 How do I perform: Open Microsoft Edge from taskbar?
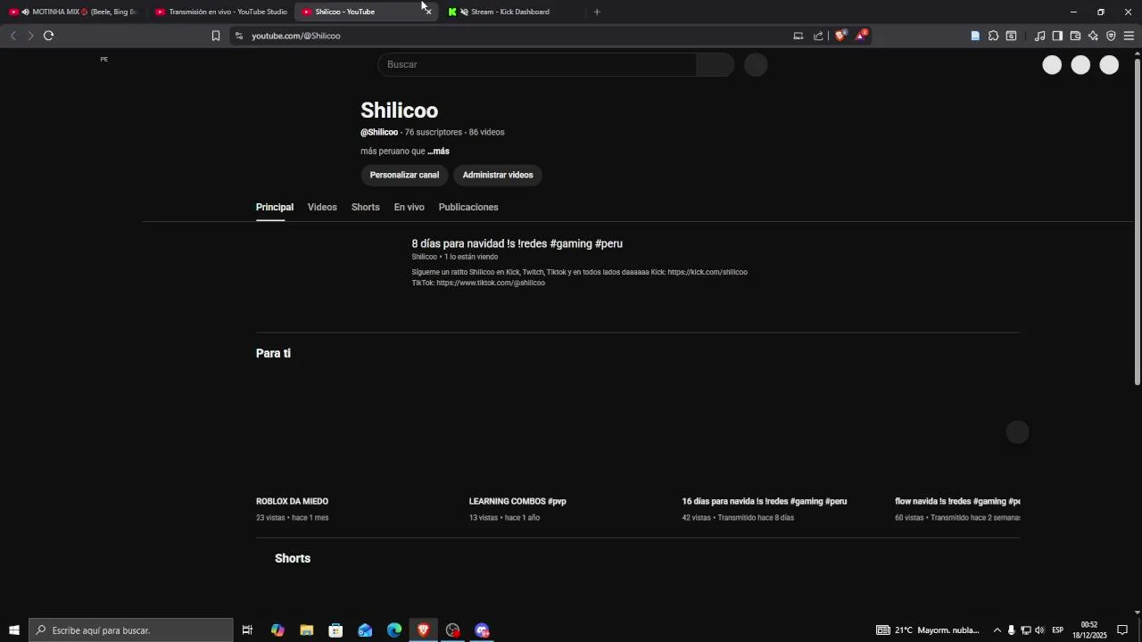(394, 630)
